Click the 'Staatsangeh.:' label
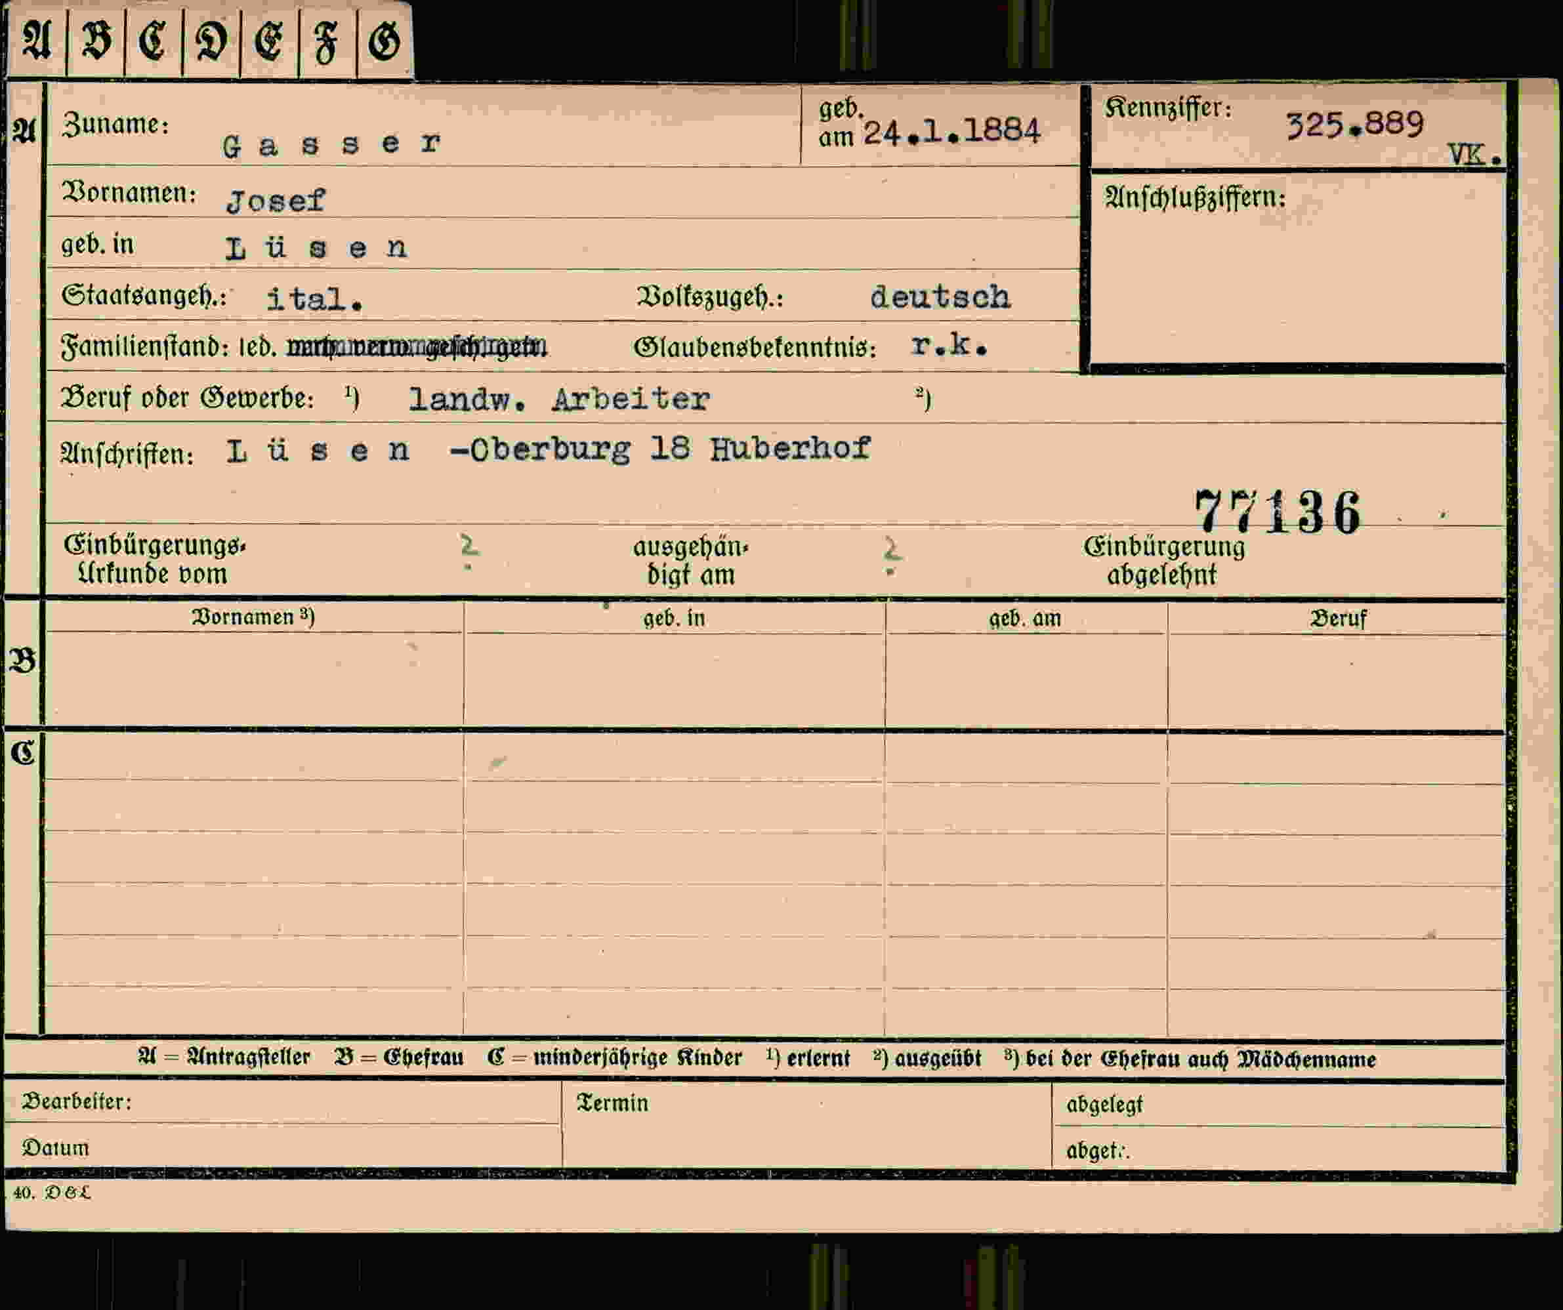This screenshot has height=1310, width=1563. (x=144, y=296)
